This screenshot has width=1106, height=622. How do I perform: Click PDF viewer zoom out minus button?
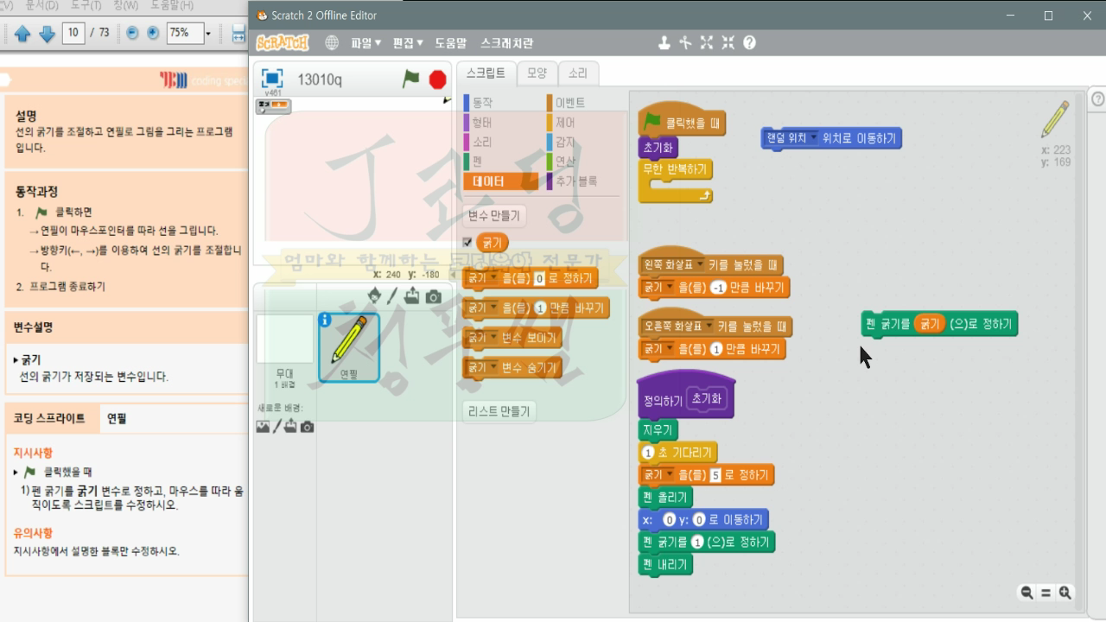pyautogui.click(x=132, y=33)
